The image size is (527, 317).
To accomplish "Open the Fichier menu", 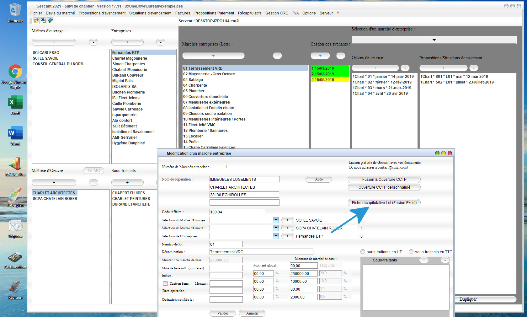I will coord(36,13).
